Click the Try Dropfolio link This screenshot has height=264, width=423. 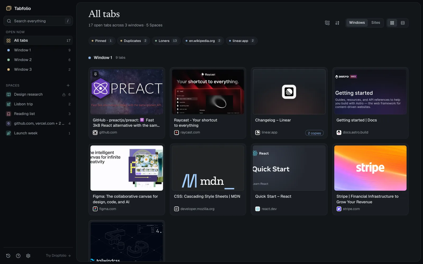(58, 256)
